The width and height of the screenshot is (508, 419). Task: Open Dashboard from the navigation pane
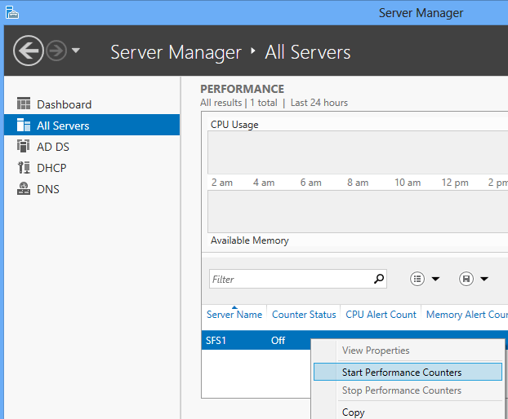[65, 104]
